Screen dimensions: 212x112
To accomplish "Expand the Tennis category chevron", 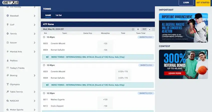I will pos(35,34).
